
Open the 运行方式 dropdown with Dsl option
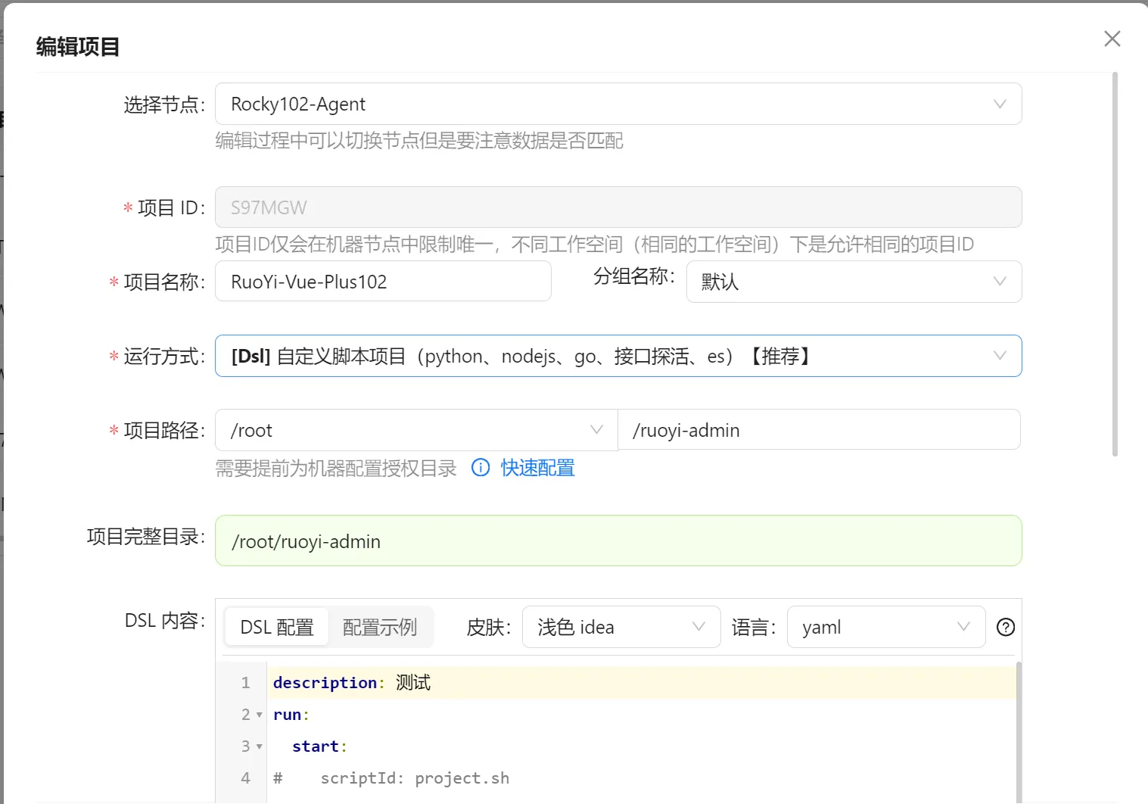tap(618, 356)
